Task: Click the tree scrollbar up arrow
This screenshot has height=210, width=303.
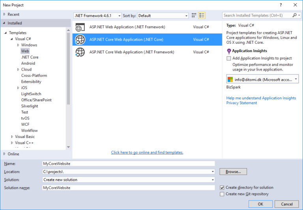Action: coord(68,30)
